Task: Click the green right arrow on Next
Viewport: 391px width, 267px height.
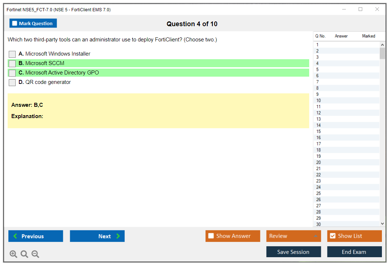Action: [x=118, y=236]
